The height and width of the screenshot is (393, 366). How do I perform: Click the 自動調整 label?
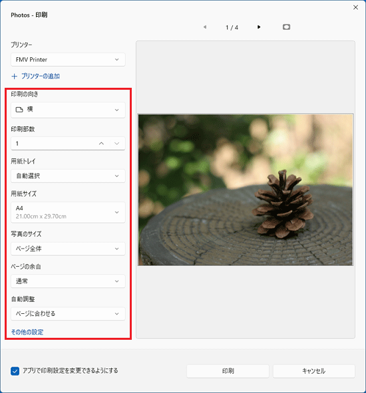(23, 299)
